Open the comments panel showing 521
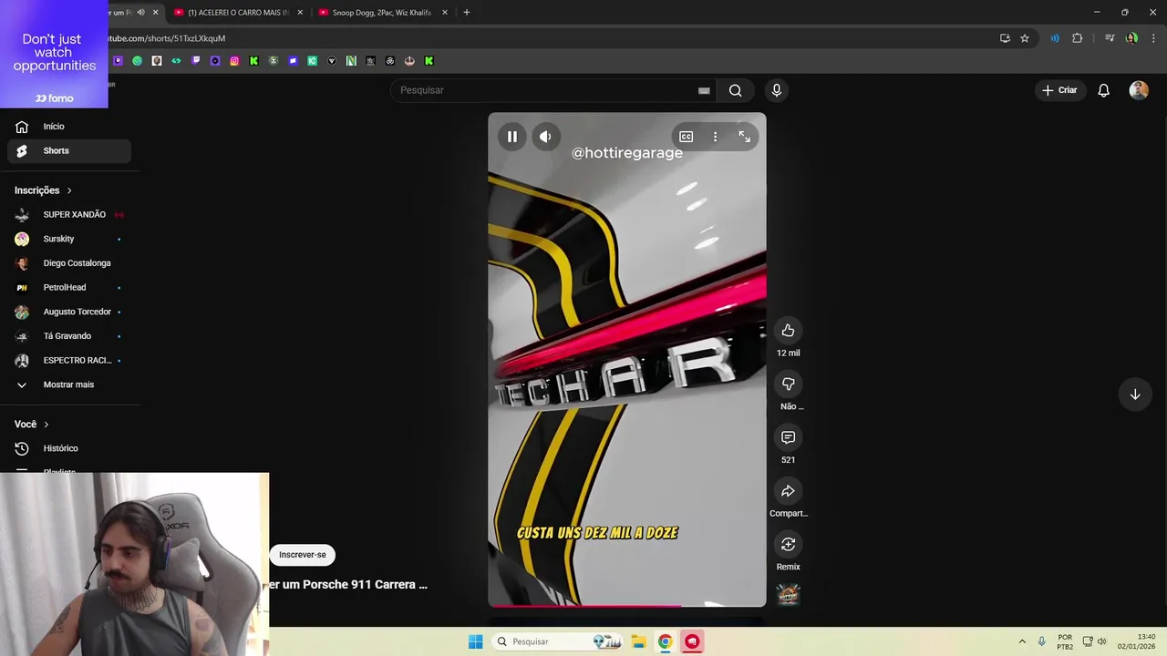 [x=789, y=437]
